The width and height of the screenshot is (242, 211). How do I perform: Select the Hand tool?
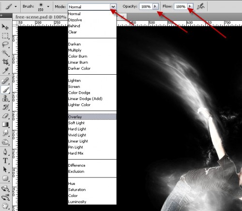pos(5,206)
